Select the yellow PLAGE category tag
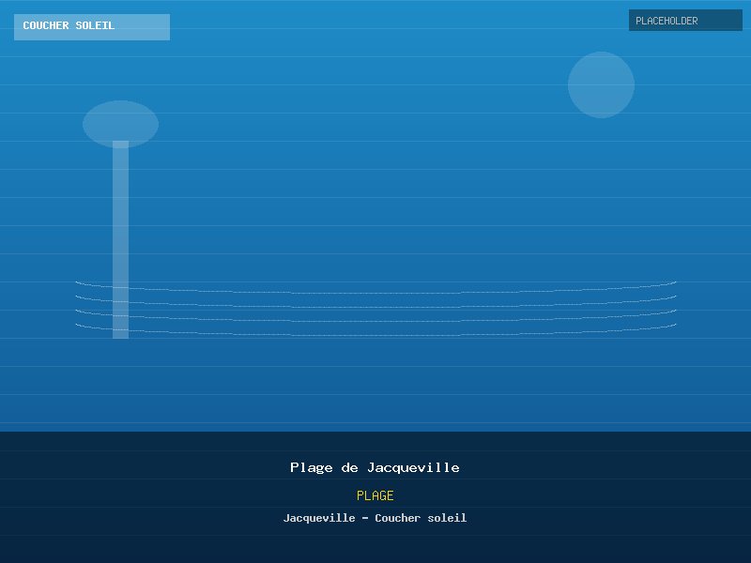Image resolution: width=751 pixels, height=563 pixels. 375,495
